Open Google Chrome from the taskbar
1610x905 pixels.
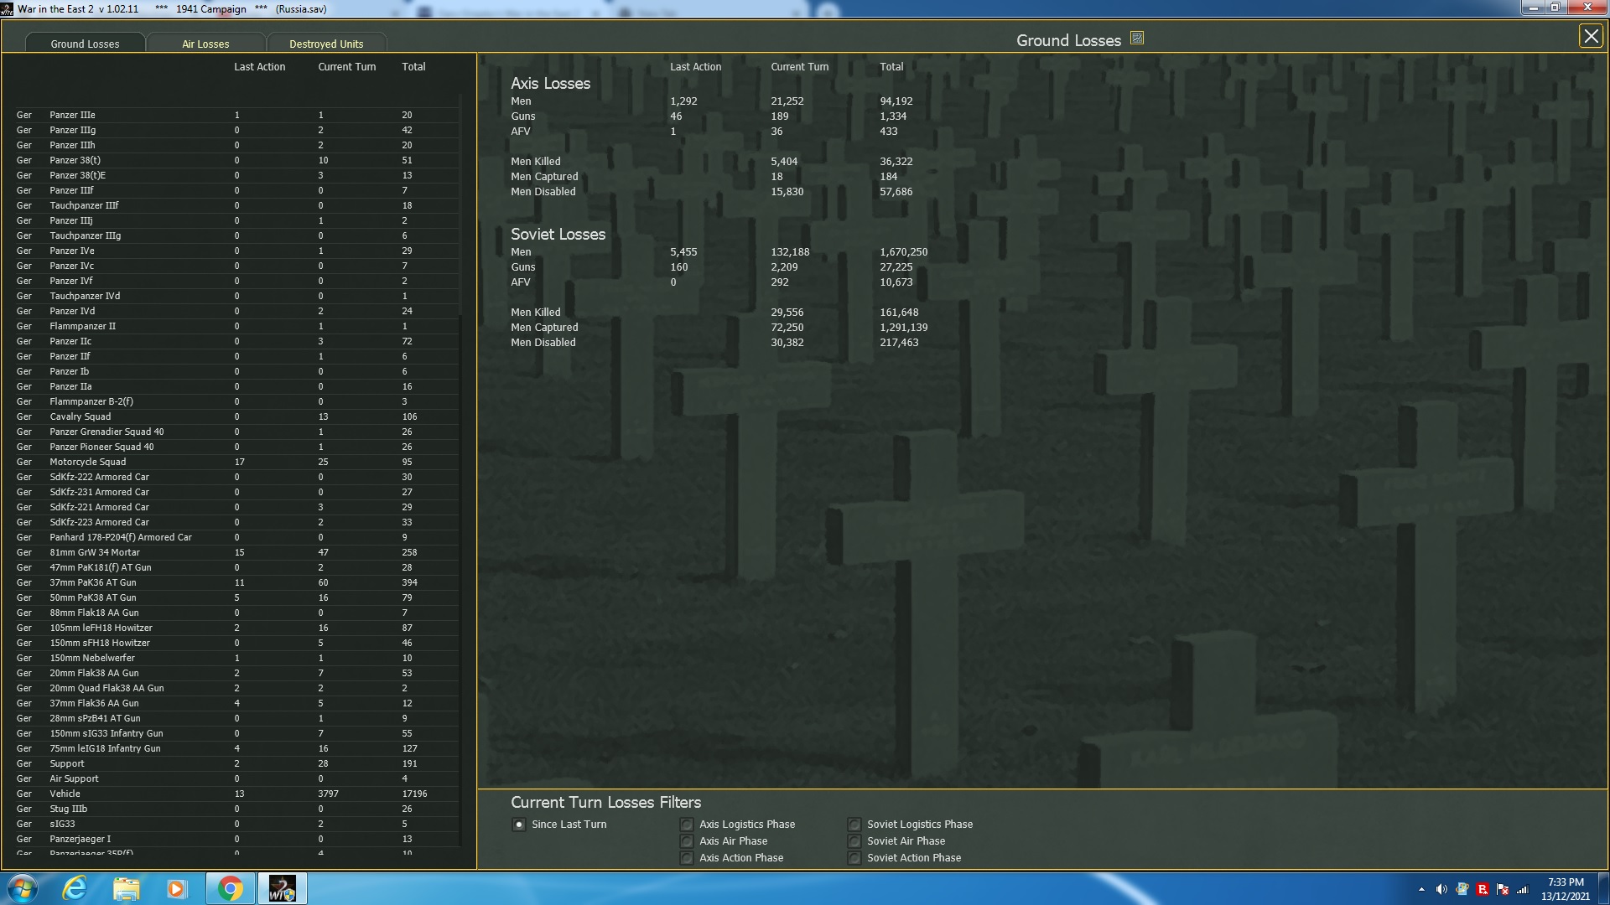pos(230,888)
